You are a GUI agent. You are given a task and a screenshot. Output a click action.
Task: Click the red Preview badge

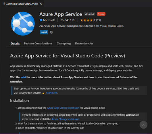click(101, 14)
